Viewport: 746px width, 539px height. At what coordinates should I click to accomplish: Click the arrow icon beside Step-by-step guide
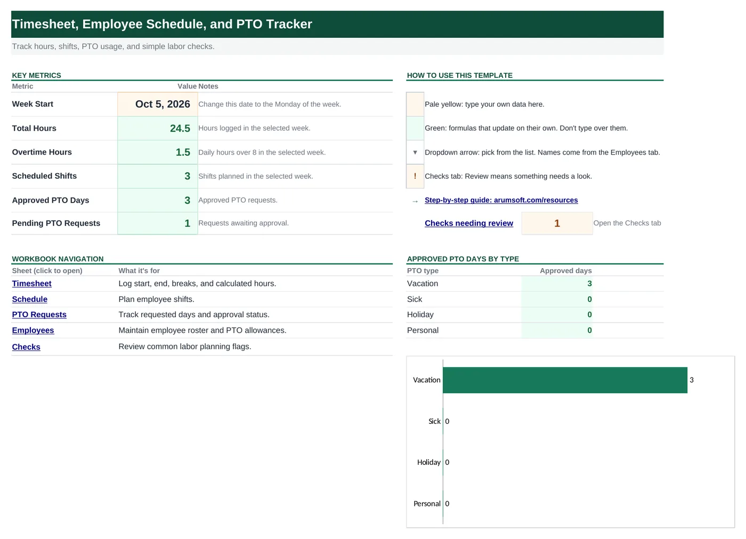415,201
